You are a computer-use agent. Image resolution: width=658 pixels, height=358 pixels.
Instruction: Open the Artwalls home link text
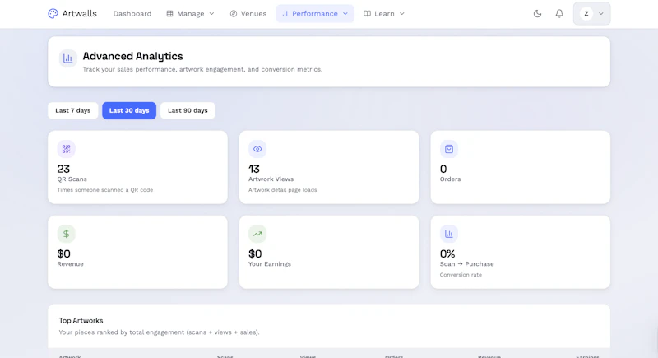(79, 13)
